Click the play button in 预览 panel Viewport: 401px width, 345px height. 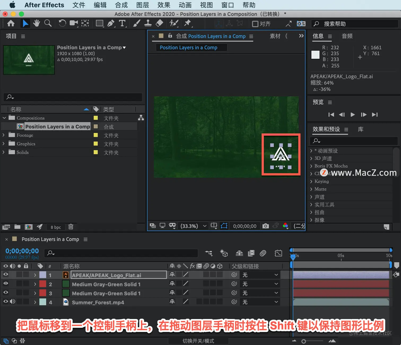click(352, 115)
